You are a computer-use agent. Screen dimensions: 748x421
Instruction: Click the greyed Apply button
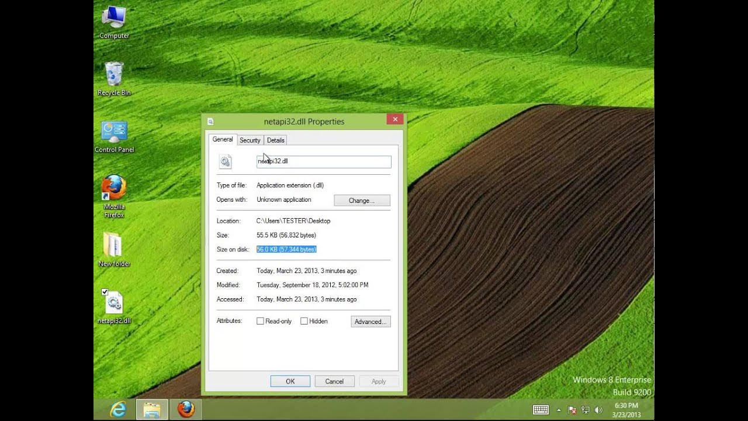click(379, 381)
